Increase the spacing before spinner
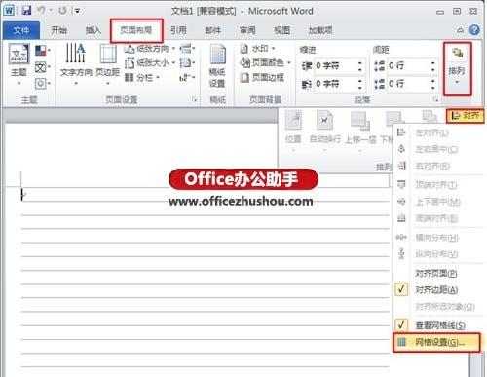Viewport: 487px width, 377px height. point(433,63)
